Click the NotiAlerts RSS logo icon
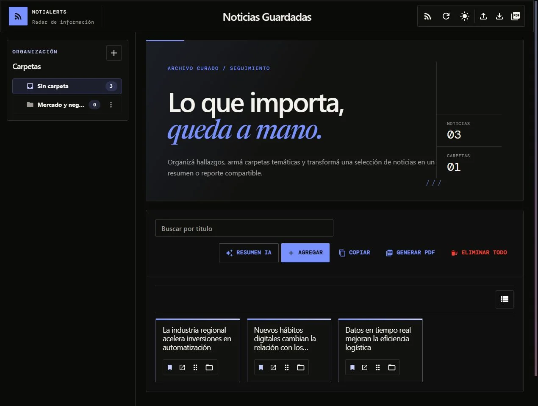 (x=18, y=16)
